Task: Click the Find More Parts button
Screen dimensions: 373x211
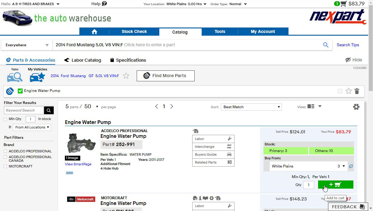Action: click(165, 76)
